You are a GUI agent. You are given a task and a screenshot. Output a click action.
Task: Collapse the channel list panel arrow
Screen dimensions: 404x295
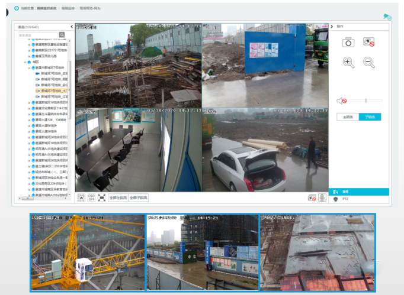(71, 27)
